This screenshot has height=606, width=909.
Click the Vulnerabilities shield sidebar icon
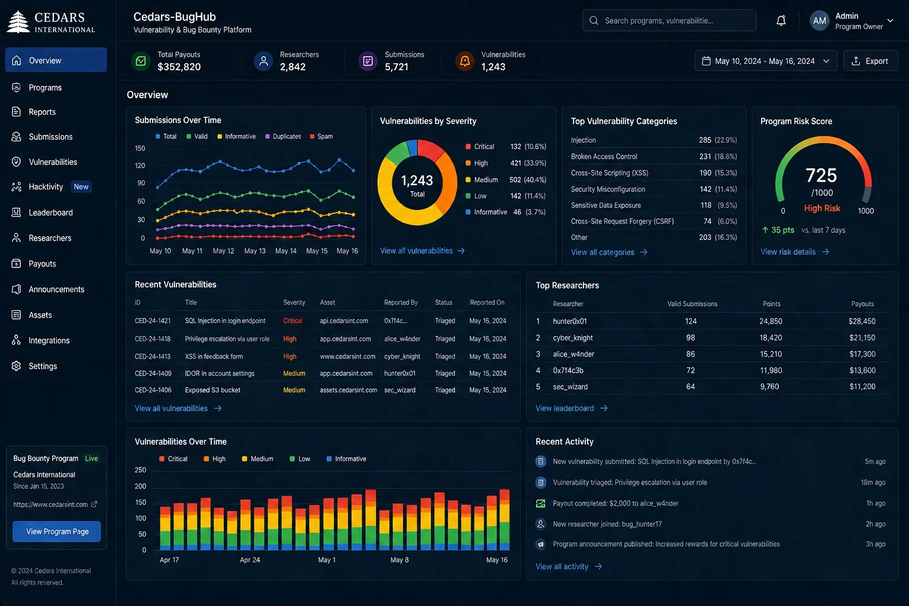[17, 162]
